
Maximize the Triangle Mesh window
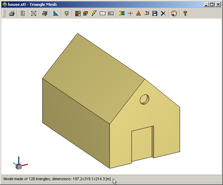click(212, 4)
